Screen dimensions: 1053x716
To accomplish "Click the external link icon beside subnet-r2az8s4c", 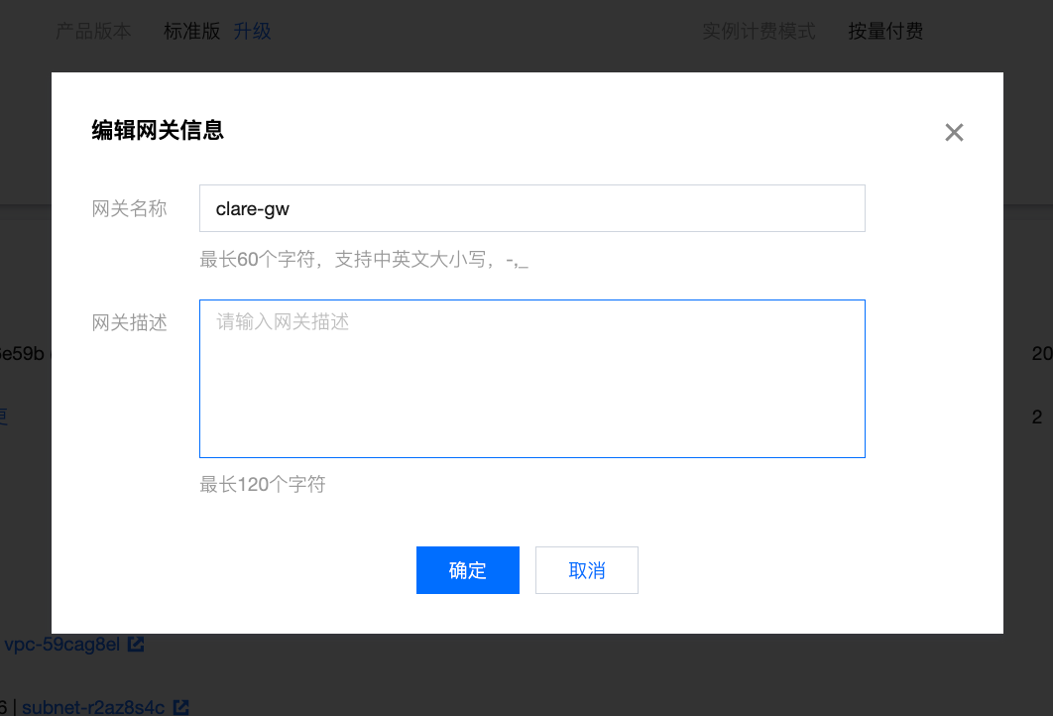I will point(181,707).
